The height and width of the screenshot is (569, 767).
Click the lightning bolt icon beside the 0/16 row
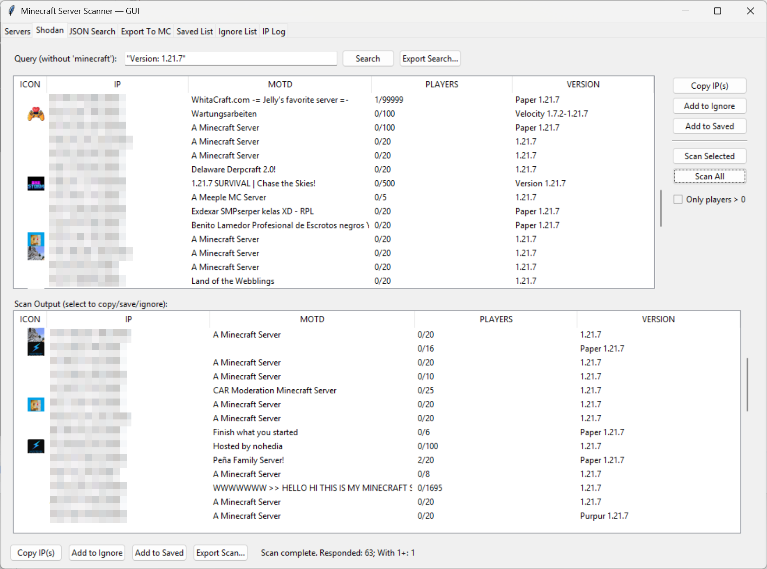point(36,348)
